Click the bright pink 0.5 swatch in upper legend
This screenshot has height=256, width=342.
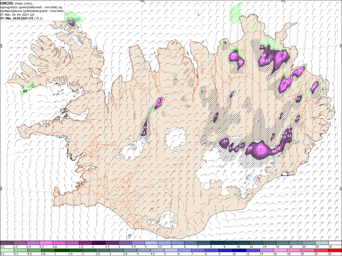(46, 243)
